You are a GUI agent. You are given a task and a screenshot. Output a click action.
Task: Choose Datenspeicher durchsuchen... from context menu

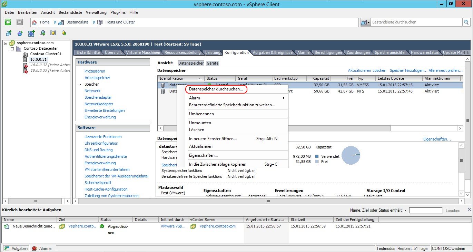point(216,89)
